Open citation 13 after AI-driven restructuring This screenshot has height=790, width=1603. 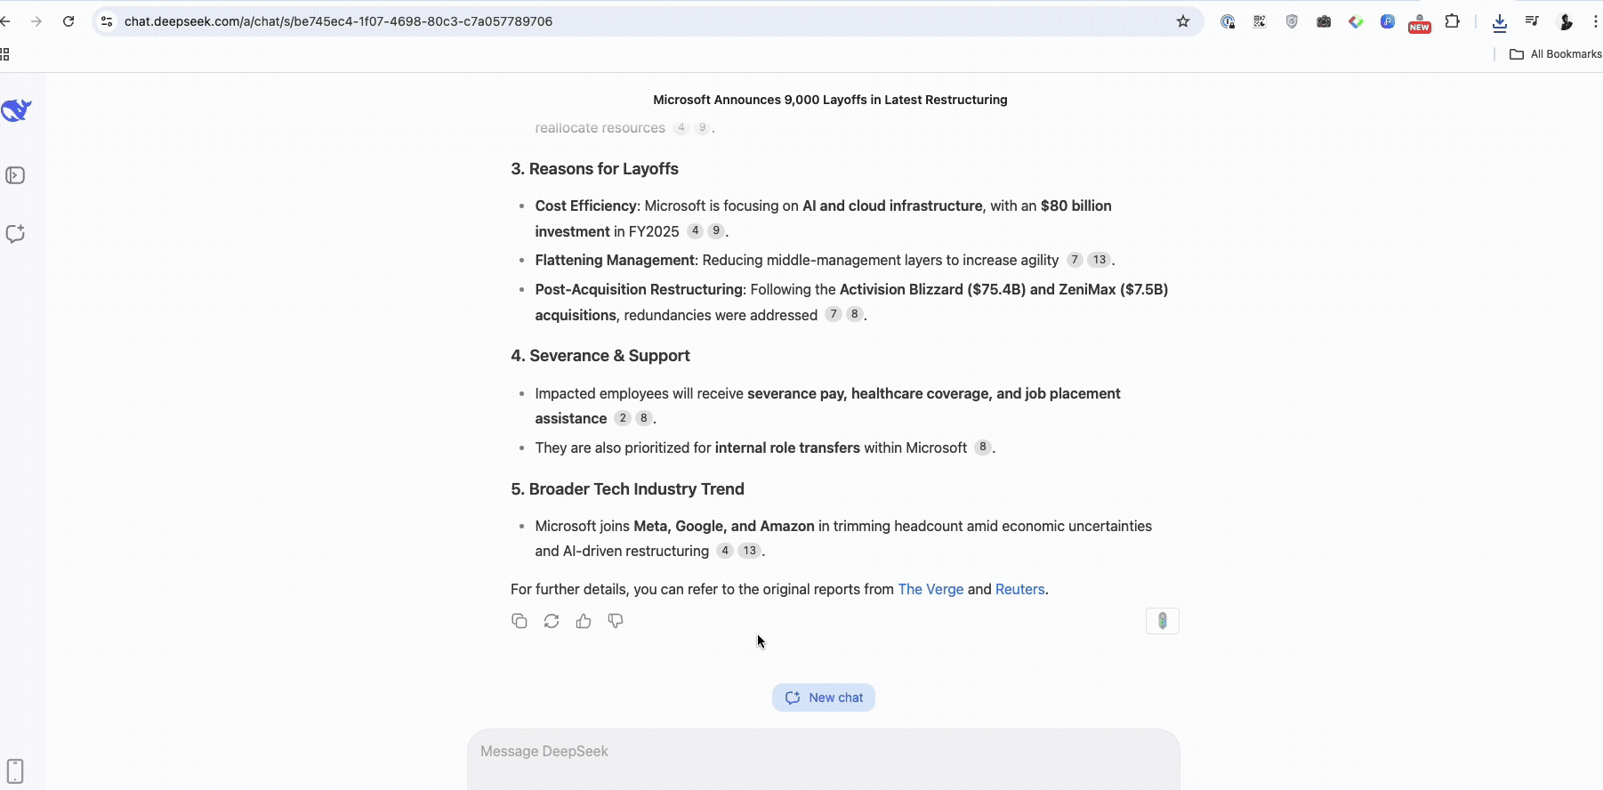point(750,551)
